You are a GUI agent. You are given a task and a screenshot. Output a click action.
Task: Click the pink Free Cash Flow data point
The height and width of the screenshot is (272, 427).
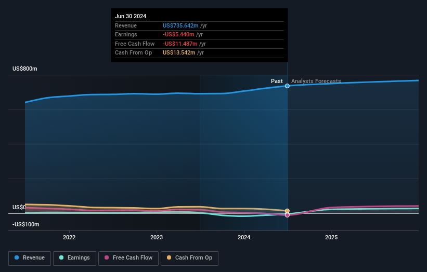point(287,215)
